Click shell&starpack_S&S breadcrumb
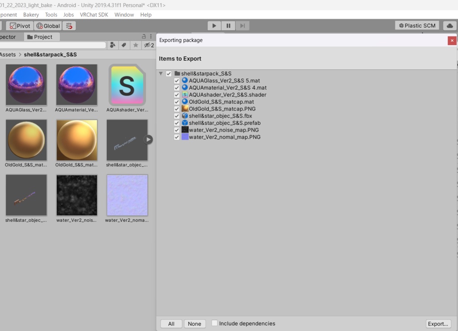 pyautogui.click(x=50, y=55)
